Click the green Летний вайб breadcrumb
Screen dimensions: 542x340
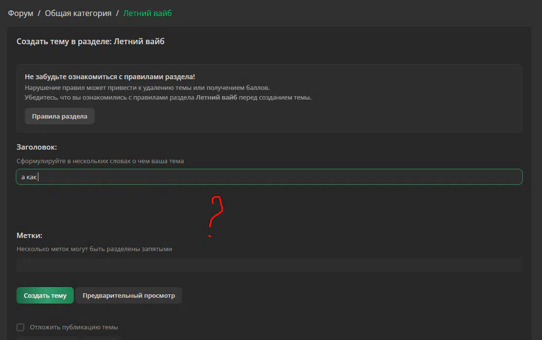tap(148, 13)
